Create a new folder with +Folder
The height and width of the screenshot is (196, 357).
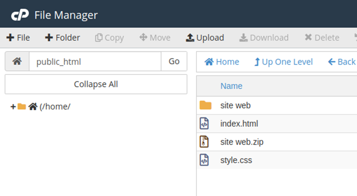(x=62, y=38)
